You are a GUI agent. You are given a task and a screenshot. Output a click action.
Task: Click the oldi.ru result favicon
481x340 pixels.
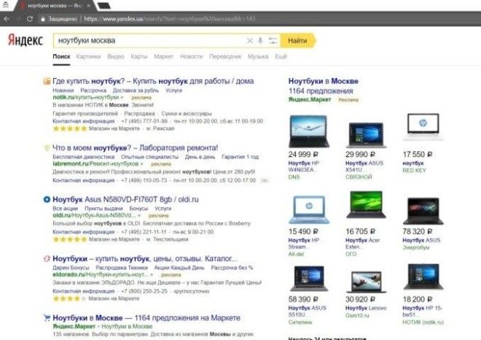pos(47,199)
